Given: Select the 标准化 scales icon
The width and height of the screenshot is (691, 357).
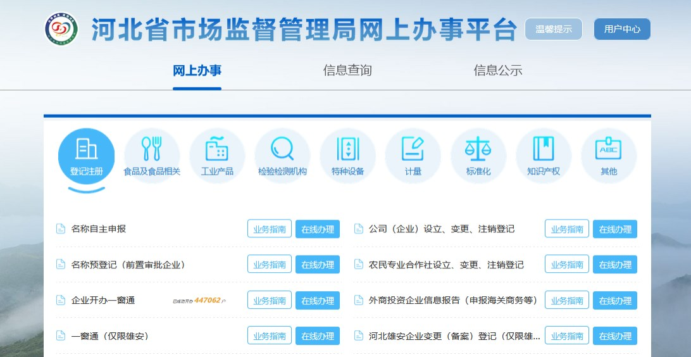Looking at the screenshot, I should tap(478, 156).
